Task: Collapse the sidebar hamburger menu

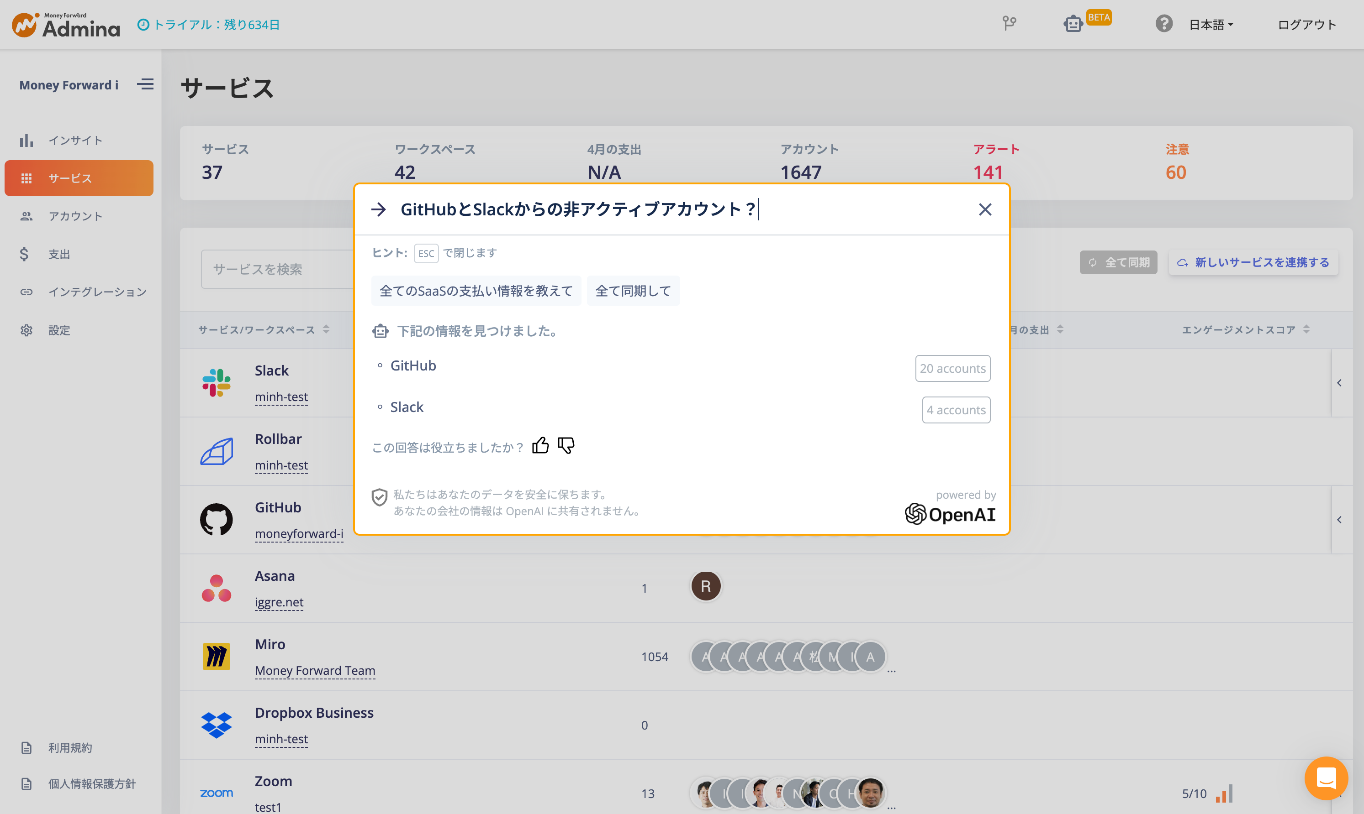Action: (x=146, y=84)
